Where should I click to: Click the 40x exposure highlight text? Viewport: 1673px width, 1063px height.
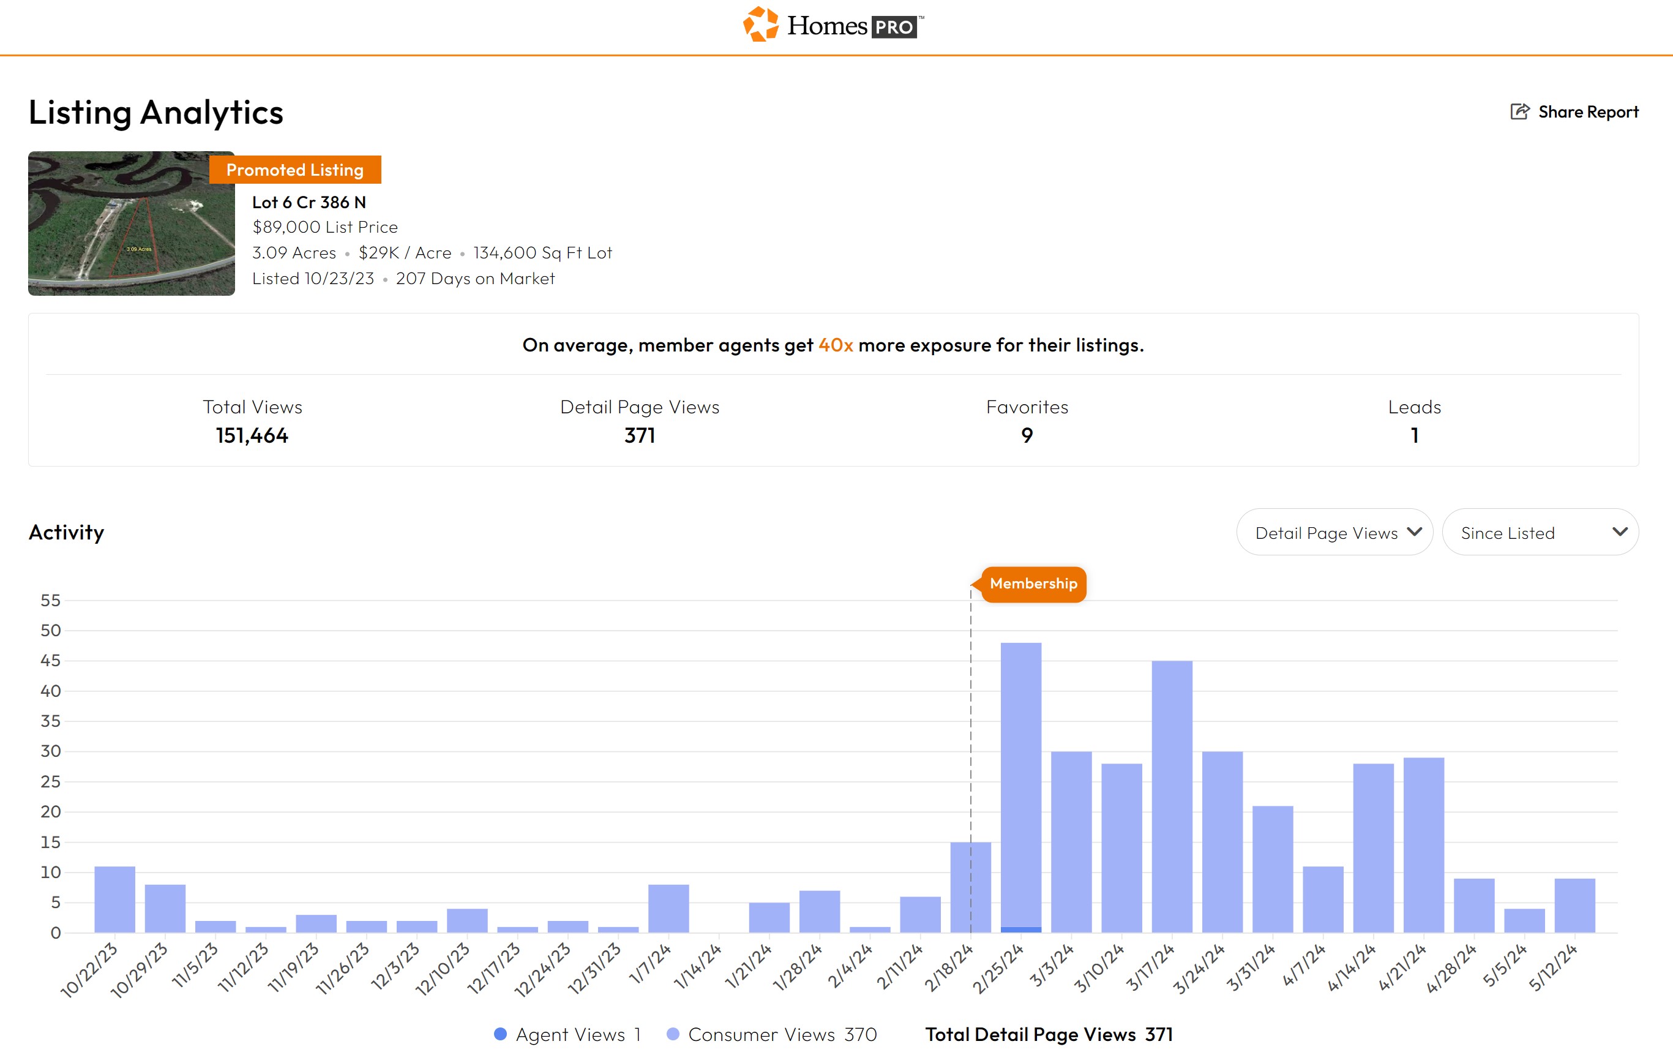coord(836,345)
